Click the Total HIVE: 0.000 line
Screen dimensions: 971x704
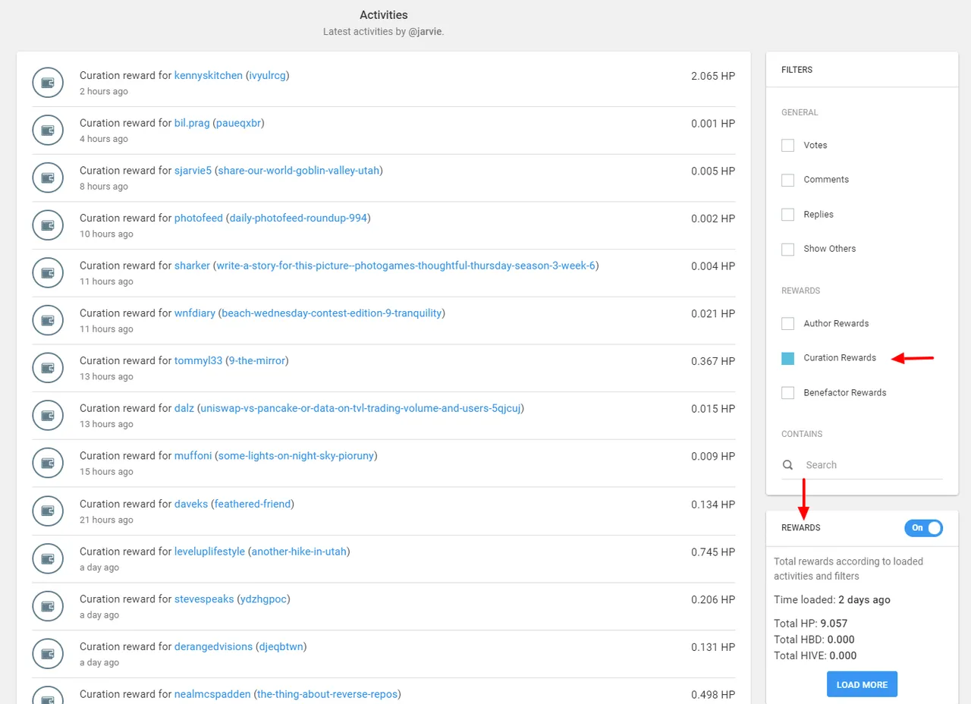[x=815, y=655]
